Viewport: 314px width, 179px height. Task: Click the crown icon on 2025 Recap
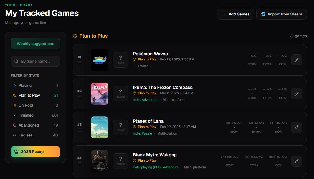[x=16, y=152]
